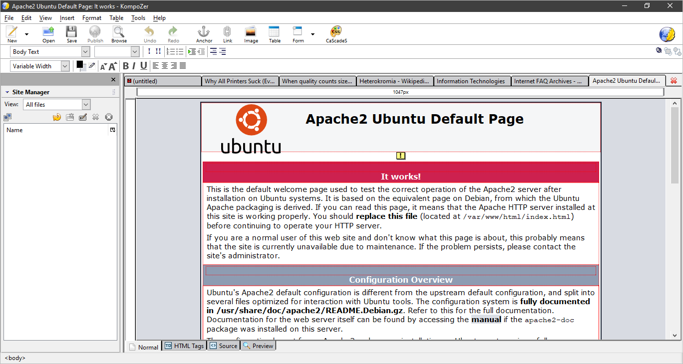683x364 pixels.
Task: Open the Variable Width font dropdown
Action: (x=40, y=66)
